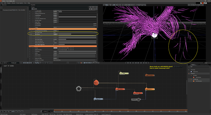Open the Screen Capture menu
This screenshot has height=115, width=211.
click(x=20, y=3)
